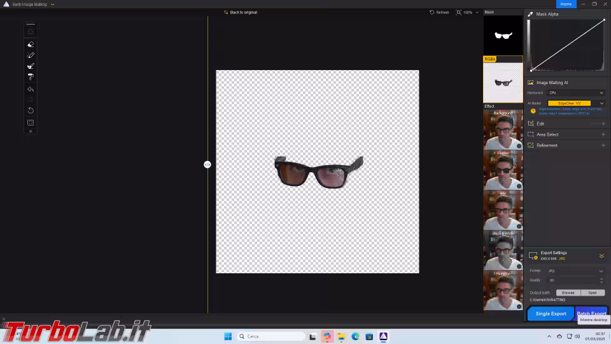Collapse the tool strip with the bottom chevron

[x=31, y=131]
